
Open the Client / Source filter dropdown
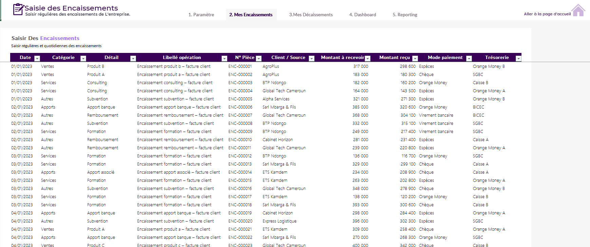tap(311, 58)
